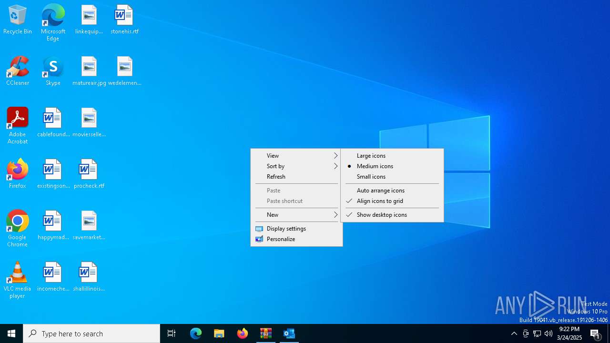Expand the View submenu
610x343 pixels.
(x=296, y=156)
